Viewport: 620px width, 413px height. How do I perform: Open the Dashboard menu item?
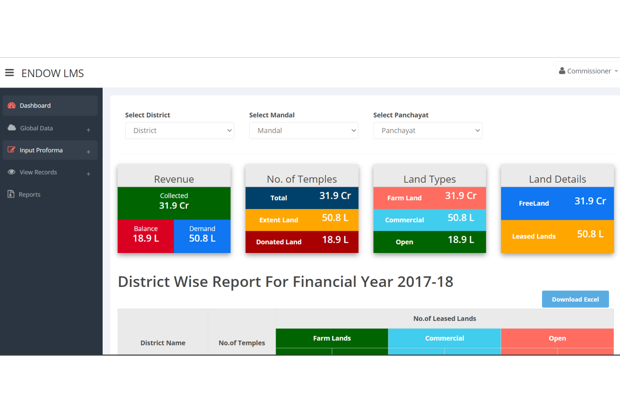pos(50,106)
